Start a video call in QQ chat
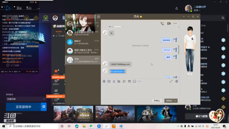Screen dimensions: 229x129 pos(169,24)
